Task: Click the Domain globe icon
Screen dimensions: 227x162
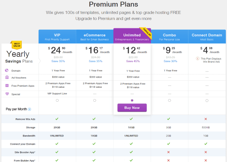Action: tap(7, 70)
